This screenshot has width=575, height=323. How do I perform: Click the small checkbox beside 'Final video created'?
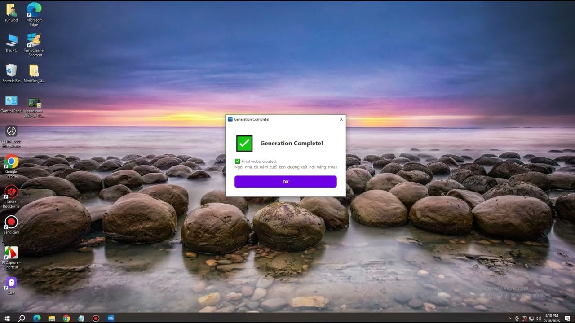[x=237, y=161]
